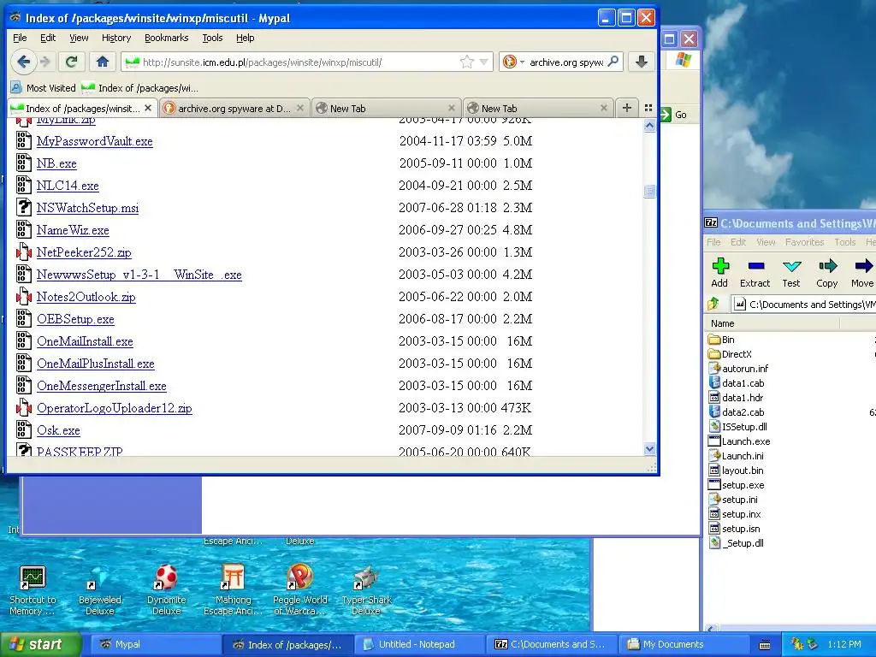876x657 pixels.
Task: Select the DirectX folder in 7-Zip
Action: coord(731,354)
